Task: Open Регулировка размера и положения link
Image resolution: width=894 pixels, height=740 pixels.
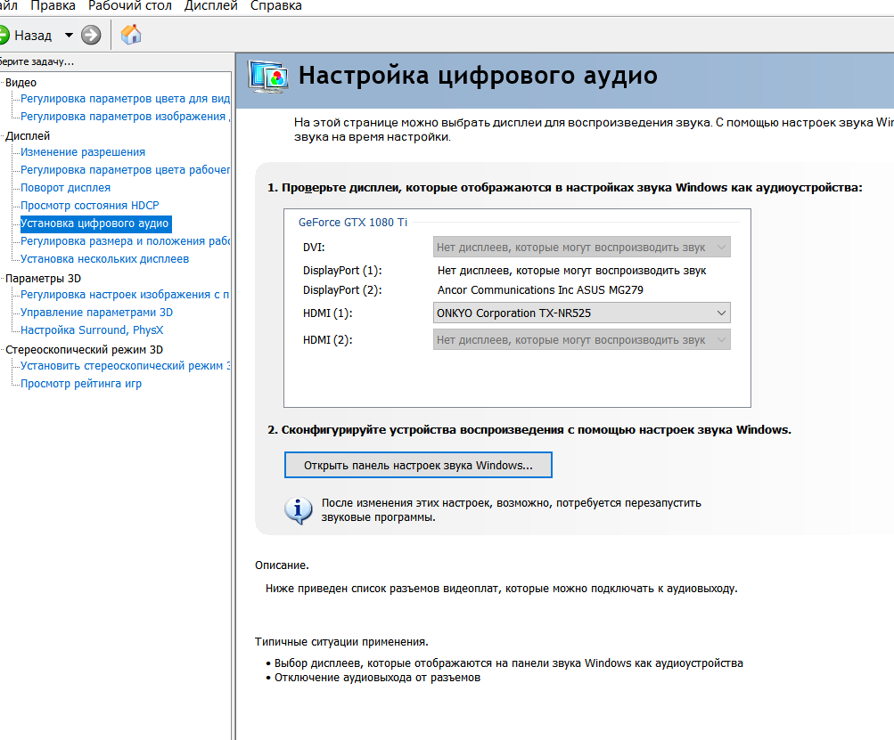Action: (x=125, y=241)
